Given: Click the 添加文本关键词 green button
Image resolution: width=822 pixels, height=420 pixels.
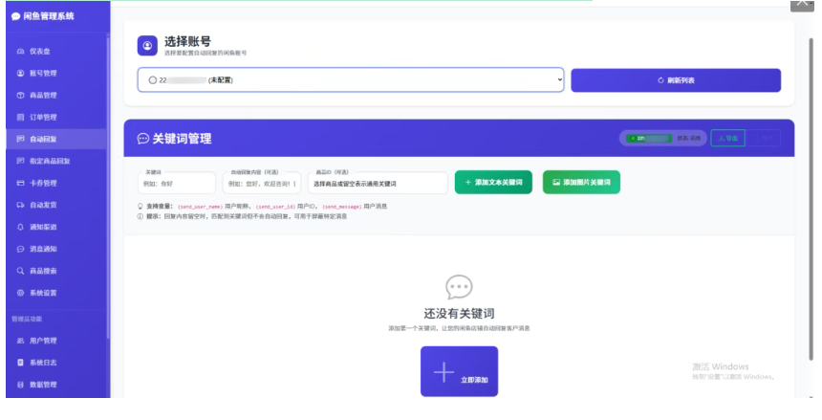Looking at the screenshot, I should 493,182.
